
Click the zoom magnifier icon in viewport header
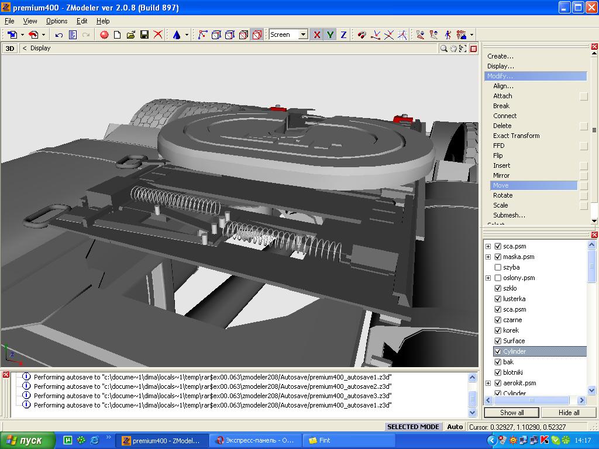tap(444, 49)
